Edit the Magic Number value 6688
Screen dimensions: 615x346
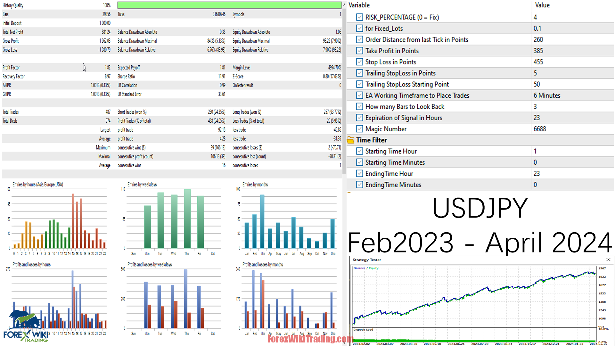(x=540, y=129)
